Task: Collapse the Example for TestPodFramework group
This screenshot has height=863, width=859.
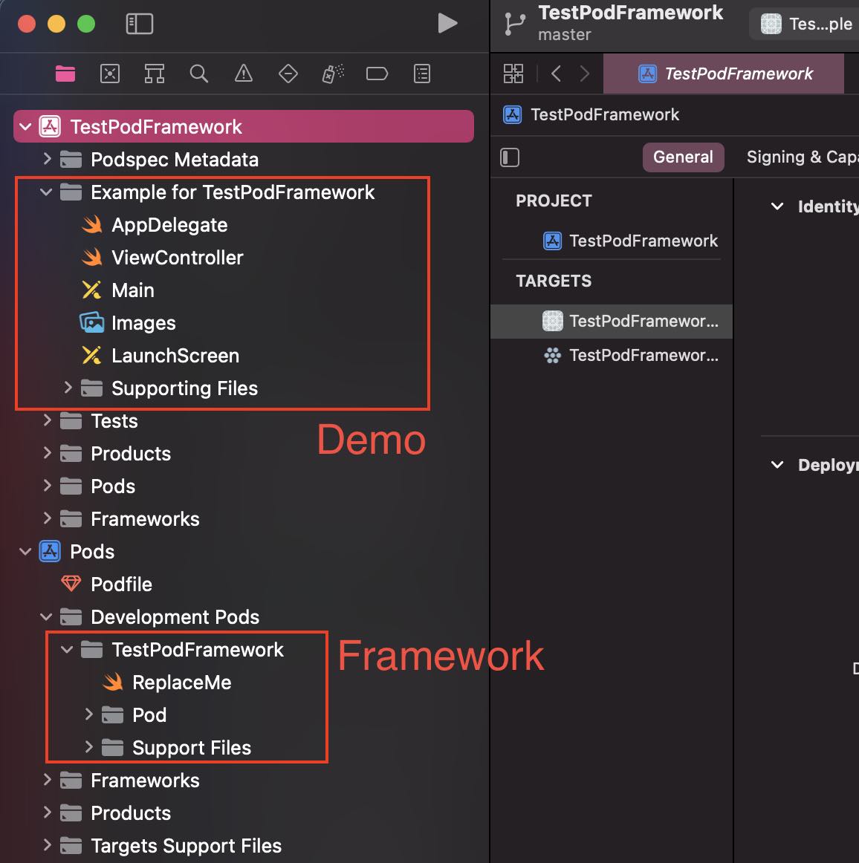Action: click(x=46, y=192)
